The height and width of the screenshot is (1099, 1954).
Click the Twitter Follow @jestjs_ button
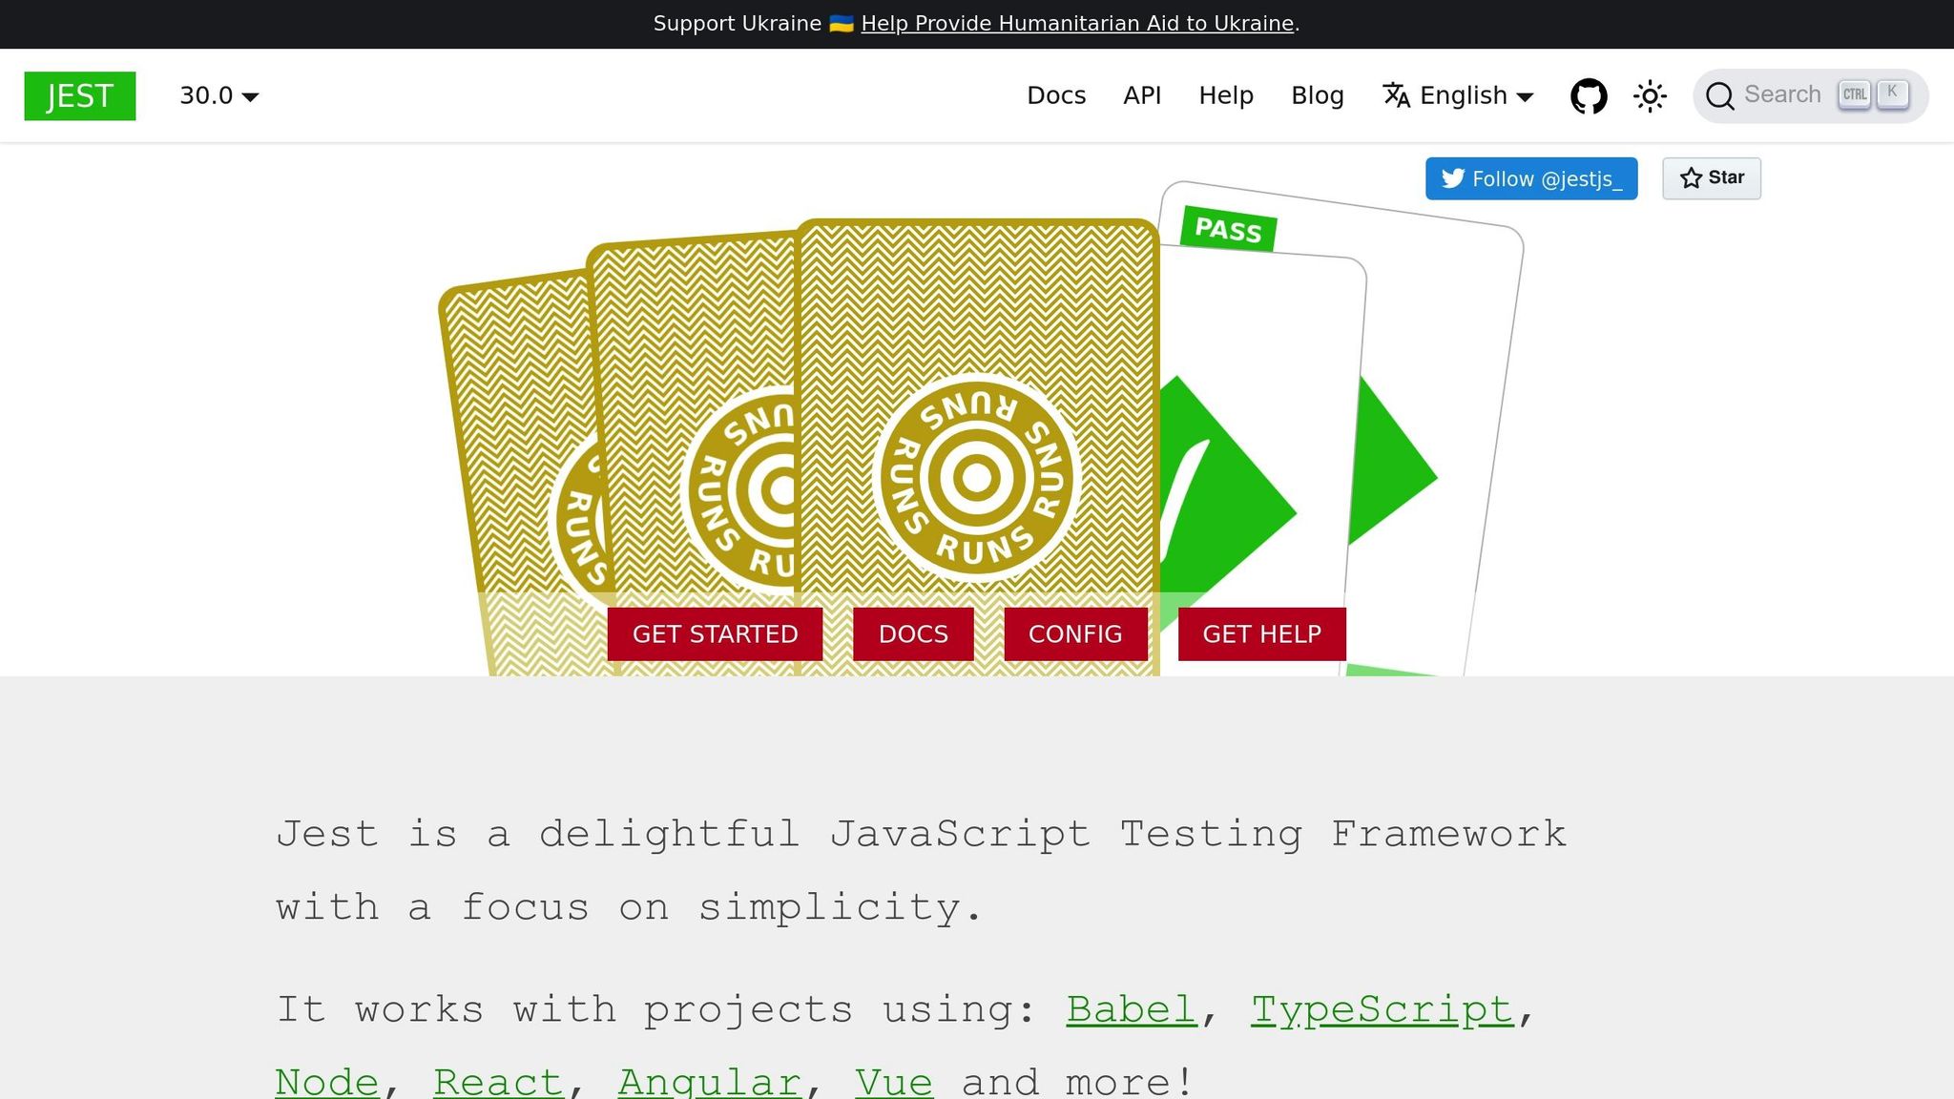[1530, 178]
